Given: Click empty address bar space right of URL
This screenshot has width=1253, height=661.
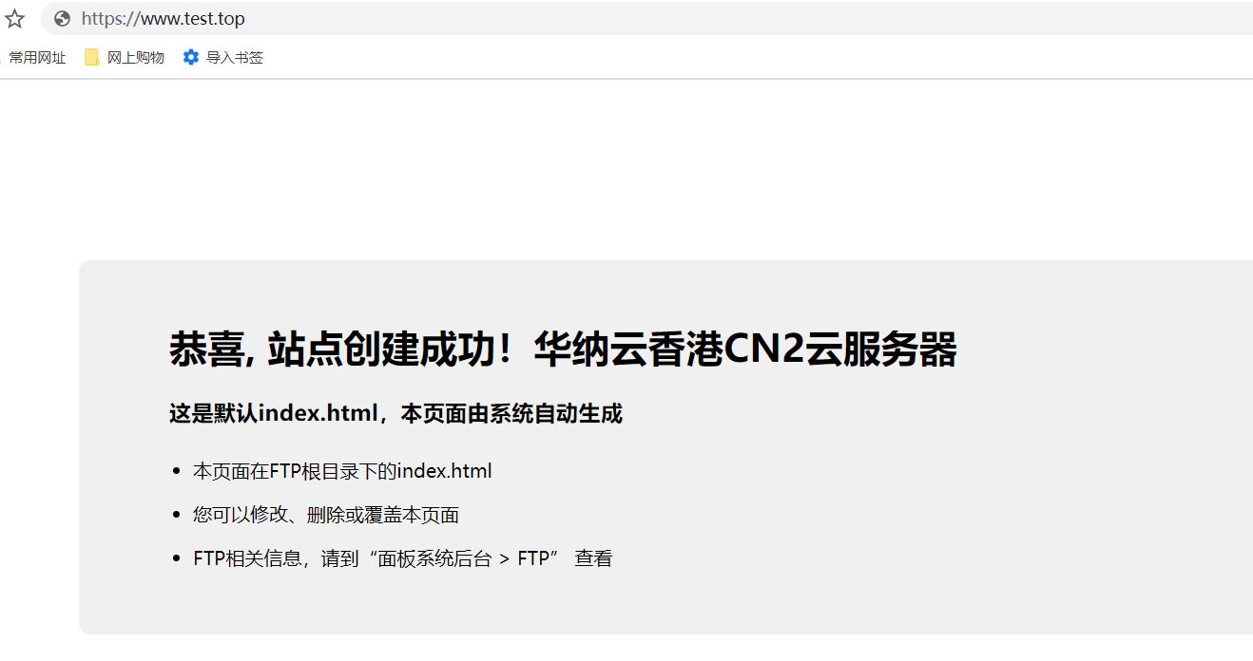Looking at the screenshot, I should pos(742,19).
